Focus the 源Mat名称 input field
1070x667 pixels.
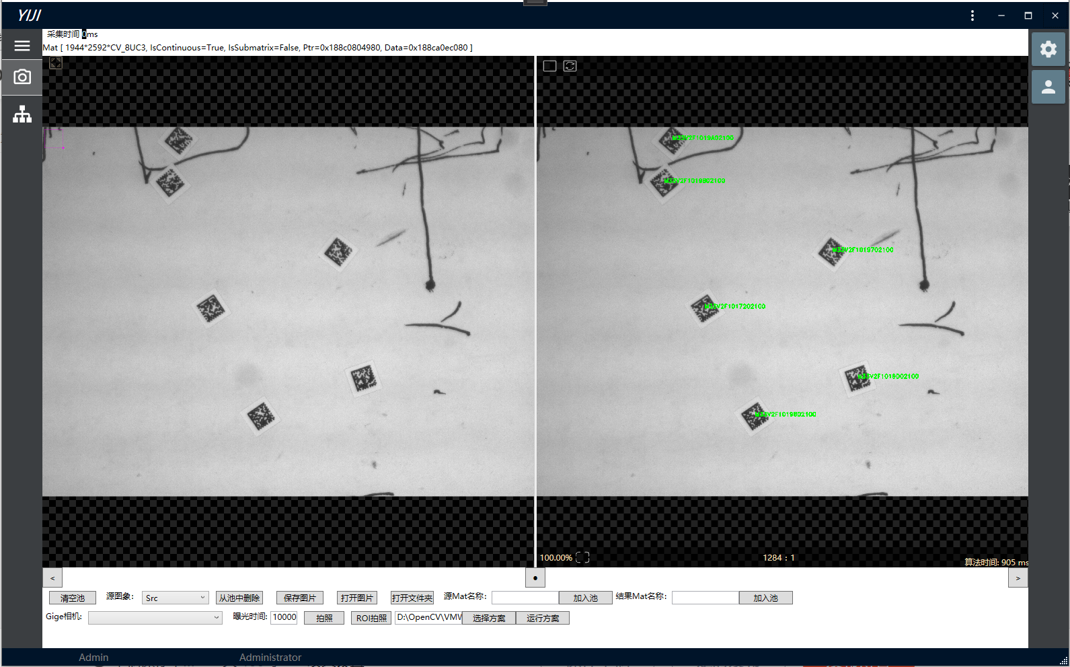(525, 598)
